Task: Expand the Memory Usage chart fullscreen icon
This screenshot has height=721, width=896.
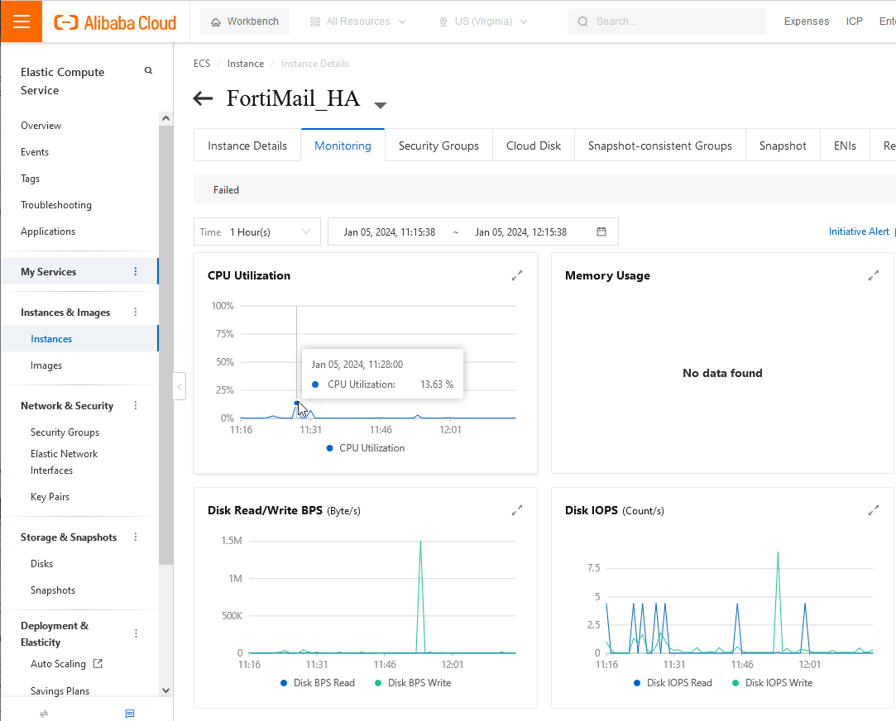Action: (873, 275)
